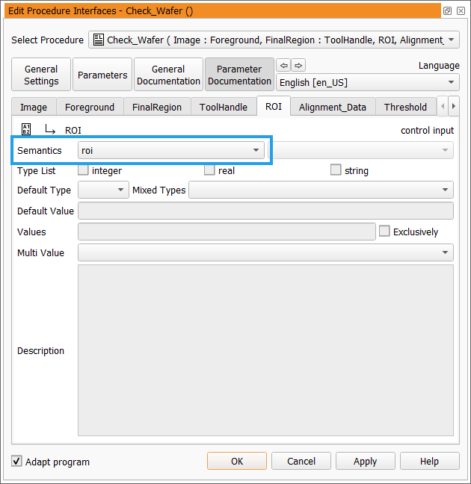Open the Language dropdown English [en_US]

pos(368,82)
